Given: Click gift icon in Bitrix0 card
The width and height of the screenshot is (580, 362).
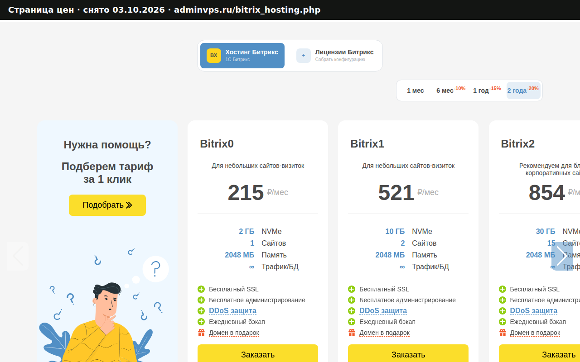Looking at the screenshot, I should (x=201, y=333).
